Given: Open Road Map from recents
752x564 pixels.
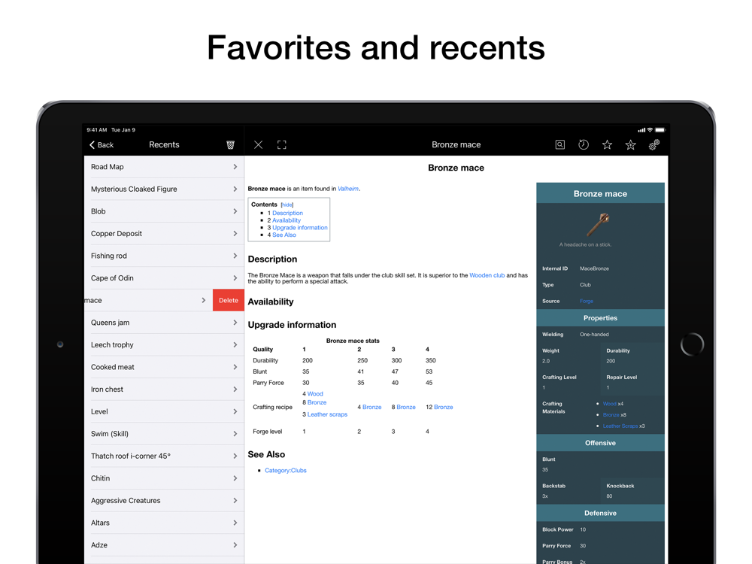Looking at the screenshot, I should [164, 167].
